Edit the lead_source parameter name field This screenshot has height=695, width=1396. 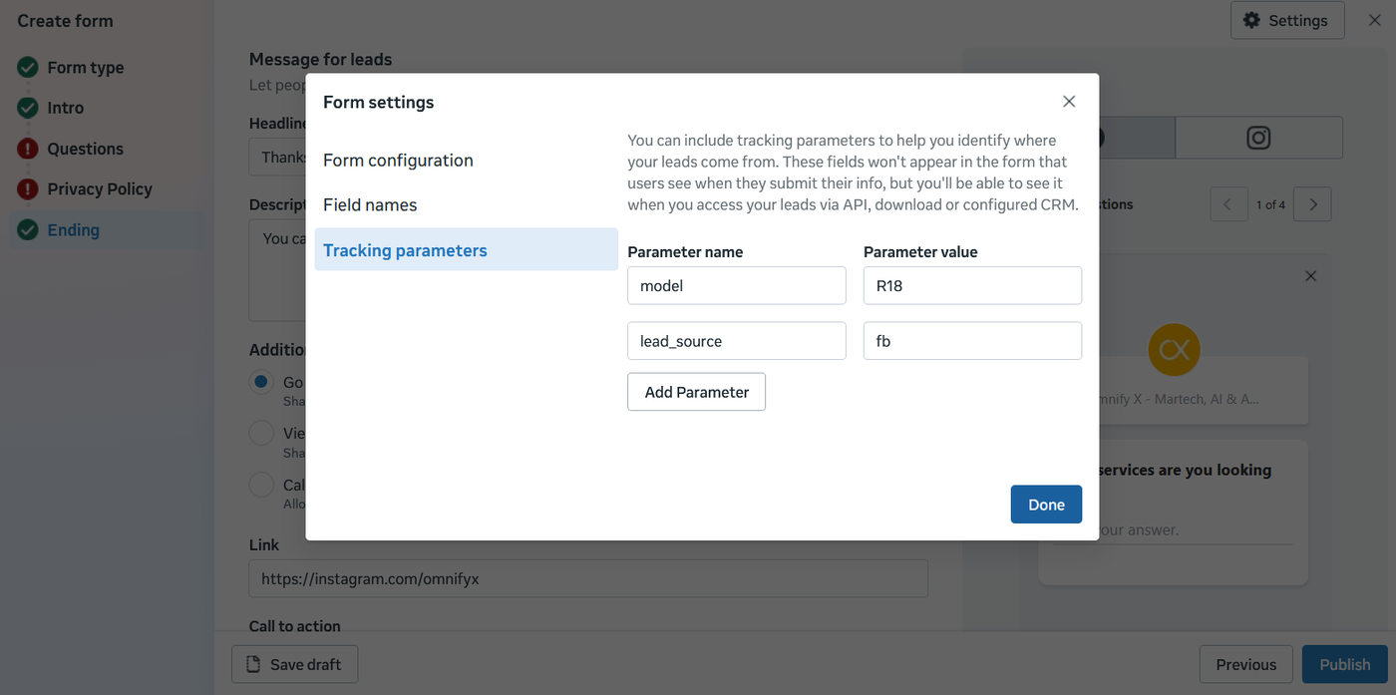point(736,341)
